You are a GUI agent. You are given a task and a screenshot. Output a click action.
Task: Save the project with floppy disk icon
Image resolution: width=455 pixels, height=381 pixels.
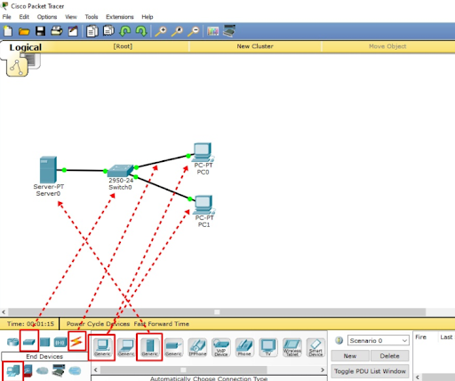[x=40, y=31]
